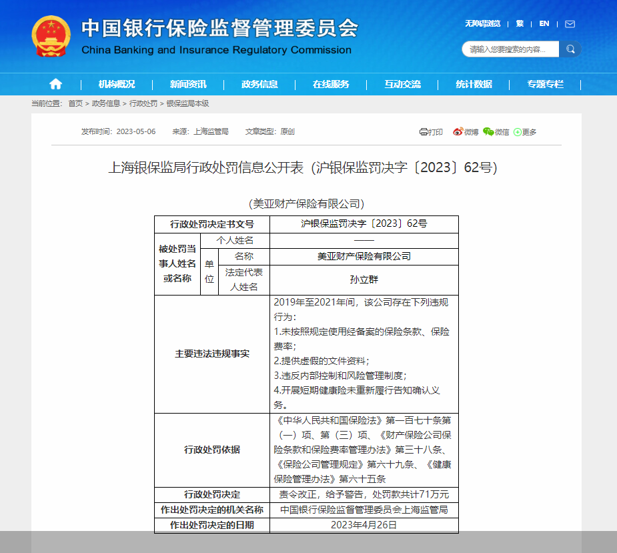
Task: Switch to English EN version
Action: 544,23
